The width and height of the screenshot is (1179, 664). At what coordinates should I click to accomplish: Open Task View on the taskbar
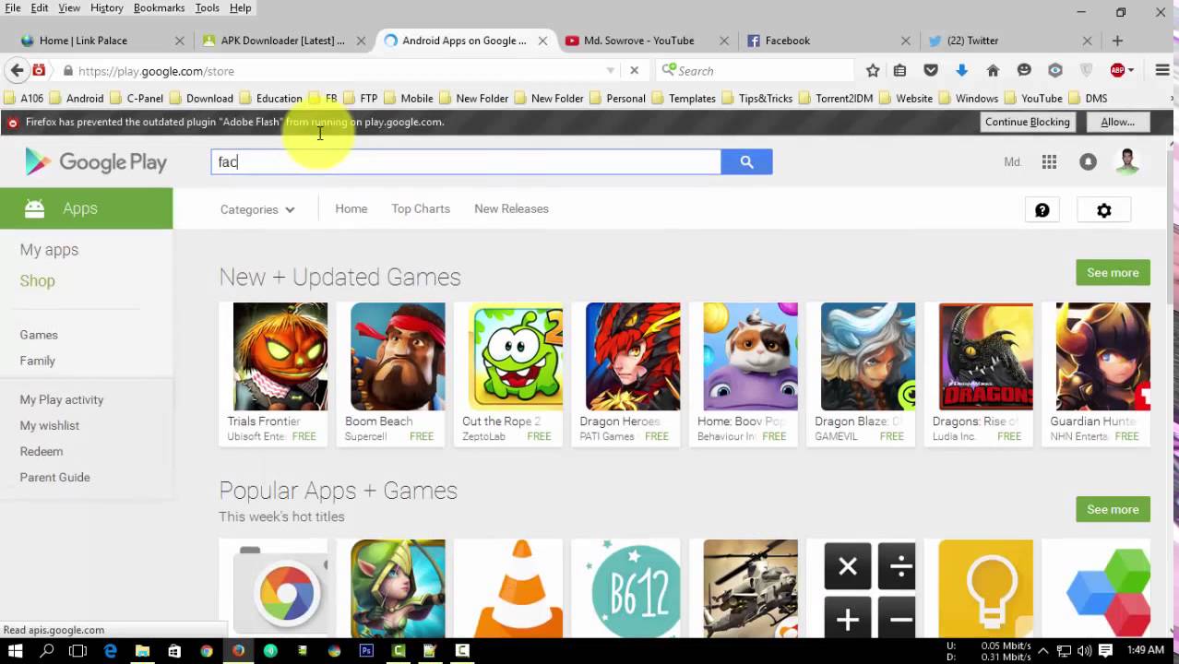(78, 650)
